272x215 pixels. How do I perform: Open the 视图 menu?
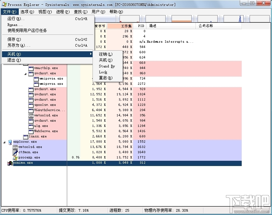(44, 11)
